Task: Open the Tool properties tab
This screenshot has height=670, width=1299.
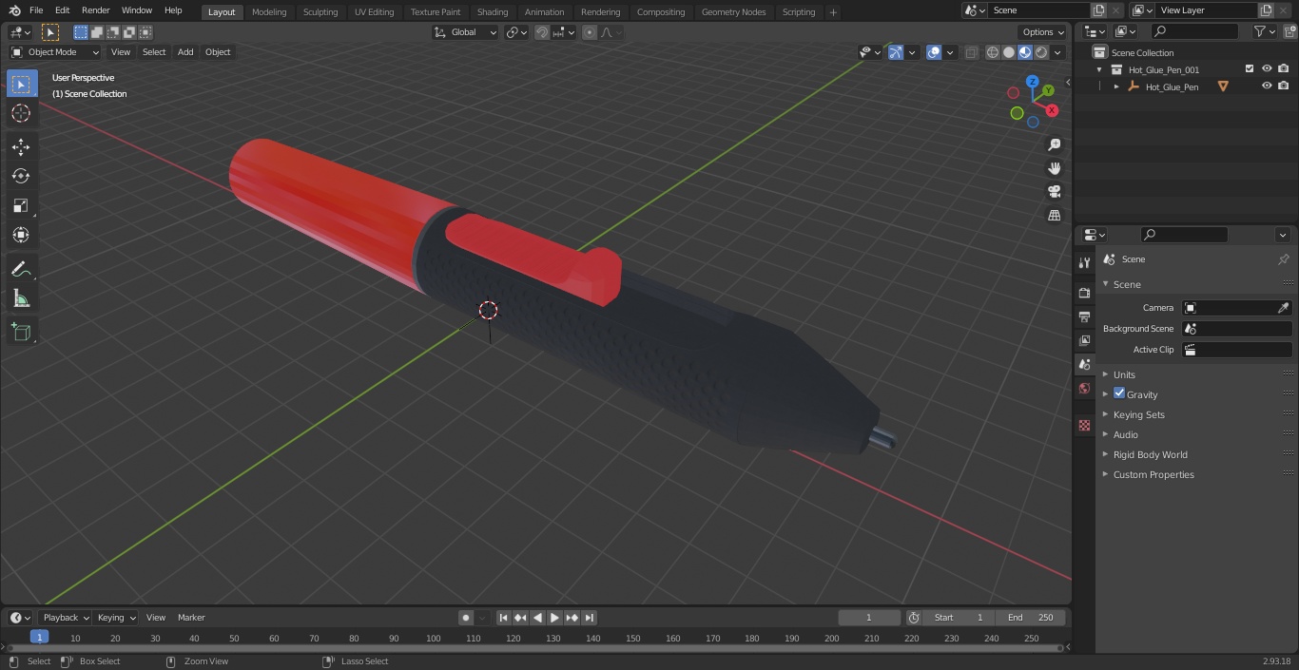Action: pyautogui.click(x=1084, y=263)
